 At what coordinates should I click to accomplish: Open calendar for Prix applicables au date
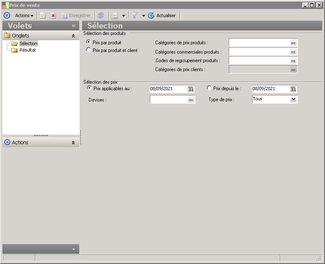191,89
